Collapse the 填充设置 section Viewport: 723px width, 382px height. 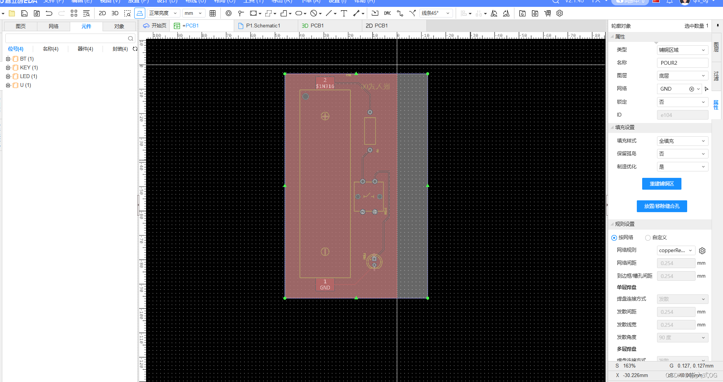pos(613,128)
